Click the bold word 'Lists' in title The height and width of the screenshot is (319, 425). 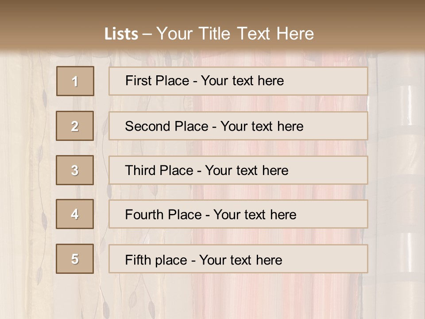coord(121,34)
